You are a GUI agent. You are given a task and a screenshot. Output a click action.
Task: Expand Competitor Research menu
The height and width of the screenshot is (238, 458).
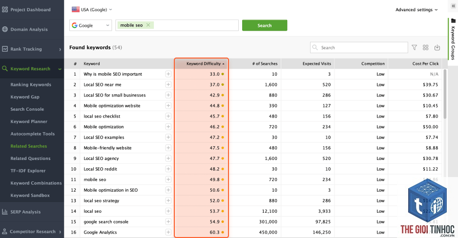click(x=60, y=232)
